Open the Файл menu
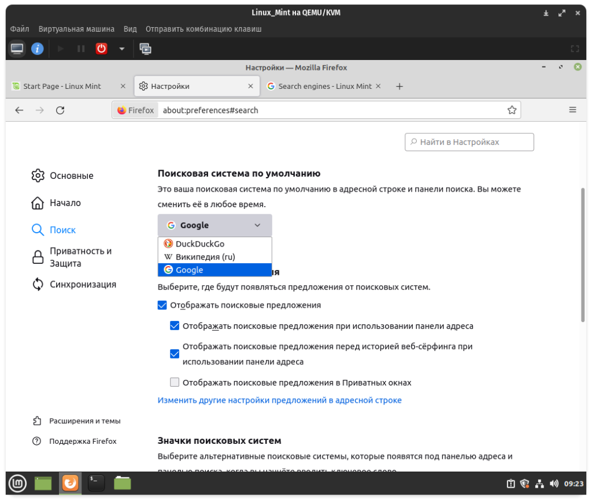The height and width of the screenshot is (501, 592). coord(20,29)
